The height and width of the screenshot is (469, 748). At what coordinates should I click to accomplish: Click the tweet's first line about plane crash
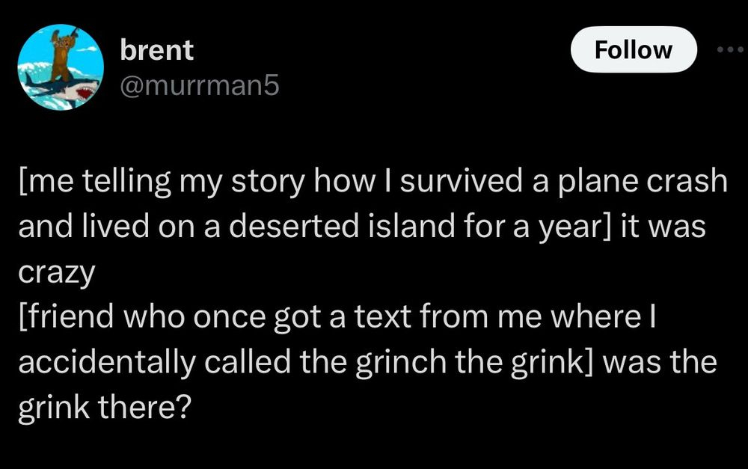[x=371, y=183]
